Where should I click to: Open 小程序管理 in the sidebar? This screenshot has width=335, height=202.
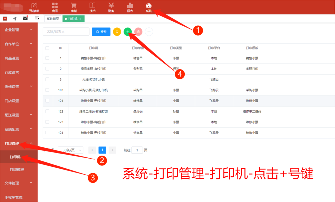tap(19, 197)
